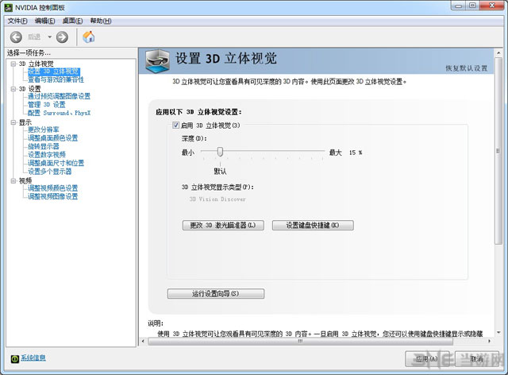Viewport: 508px width, 375px height.
Task: Open 调整视频颜色设置 task
Action: [x=53, y=188]
